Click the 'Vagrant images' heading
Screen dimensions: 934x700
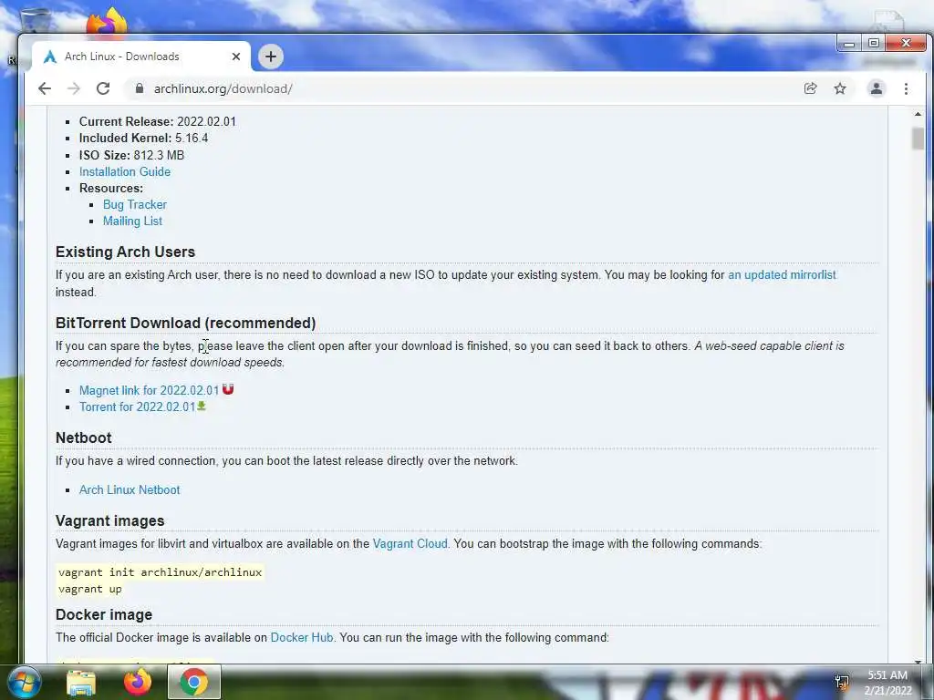109,520
